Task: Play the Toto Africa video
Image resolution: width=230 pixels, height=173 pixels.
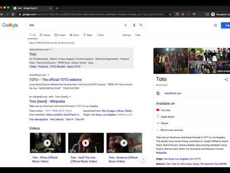Action: (47, 143)
